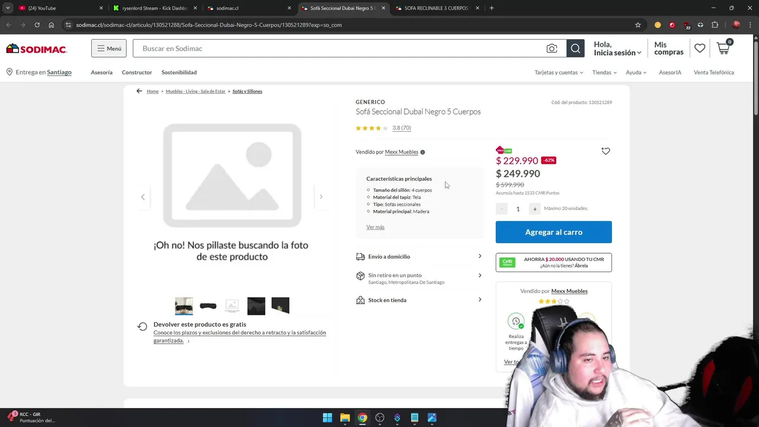Screen dimensions: 759x427
Task: Open Sofás y Sillones breadcrumb
Action: tap(247, 91)
